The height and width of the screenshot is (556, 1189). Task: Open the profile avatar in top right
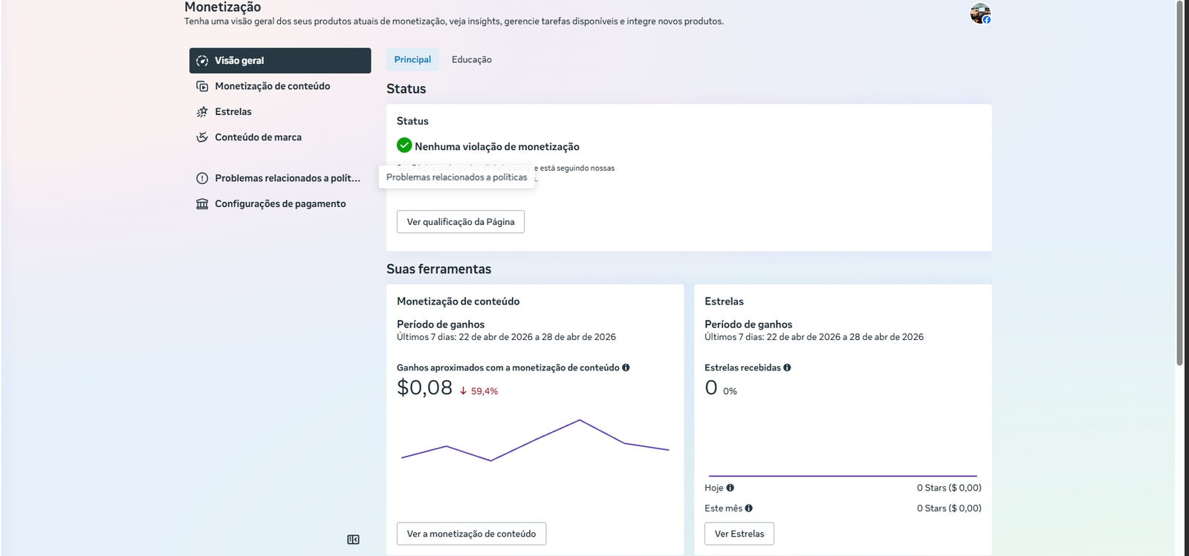point(980,13)
